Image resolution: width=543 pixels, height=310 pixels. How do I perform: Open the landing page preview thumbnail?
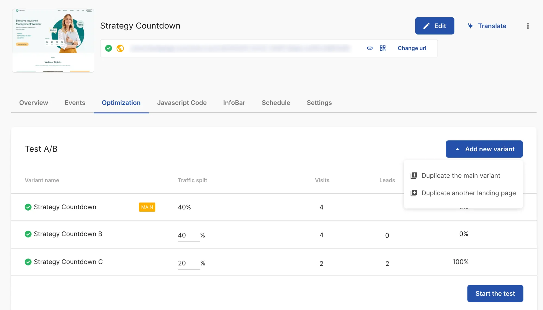click(53, 41)
